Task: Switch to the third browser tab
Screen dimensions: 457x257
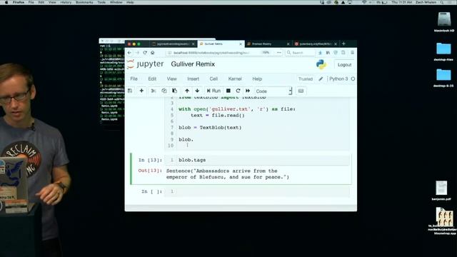Action: tap(268, 44)
